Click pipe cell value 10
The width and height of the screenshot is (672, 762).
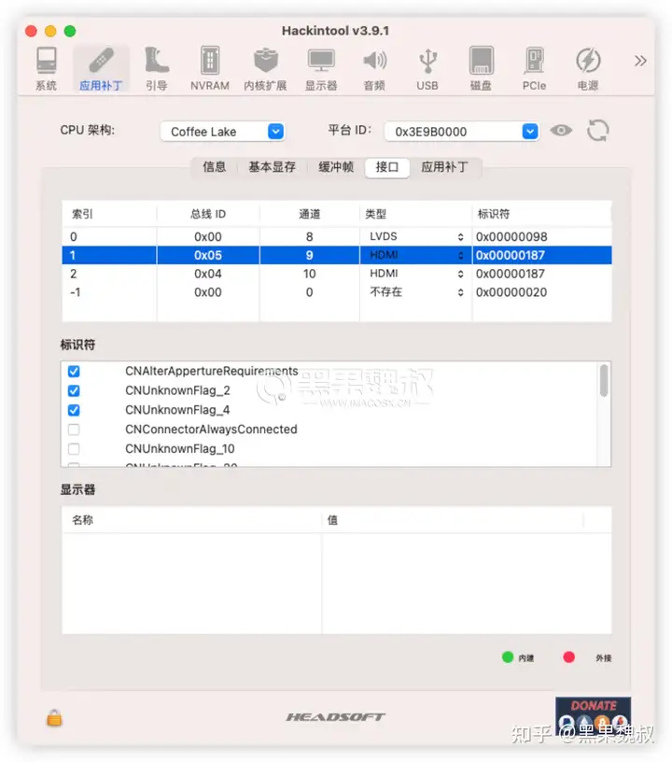309,274
